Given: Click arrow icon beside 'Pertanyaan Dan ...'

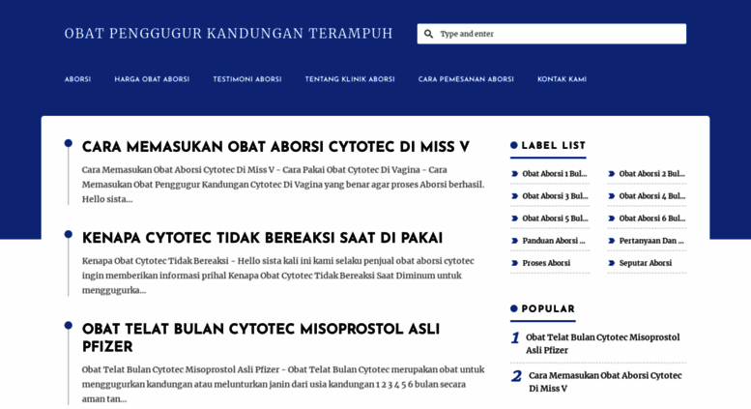Looking at the screenshot, I should pyautogui.click(x=612, y=241).
